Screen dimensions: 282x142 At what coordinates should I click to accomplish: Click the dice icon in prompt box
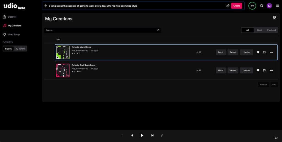click(x=228, y=6)
